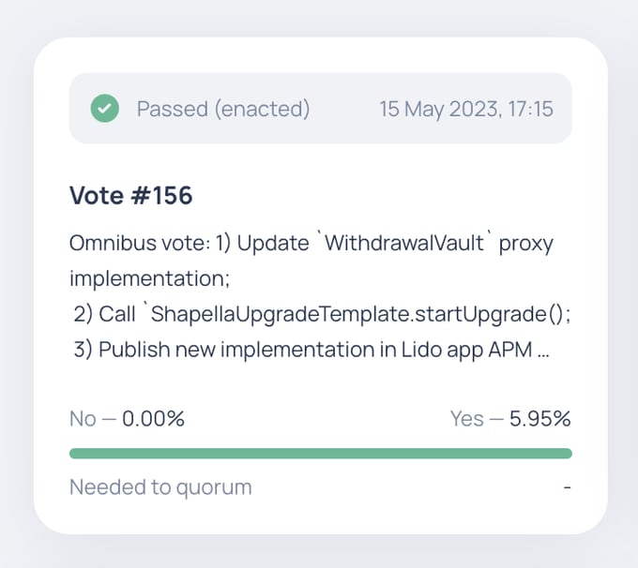
Task: Click the Yes vote label
Action: [466, 418]
